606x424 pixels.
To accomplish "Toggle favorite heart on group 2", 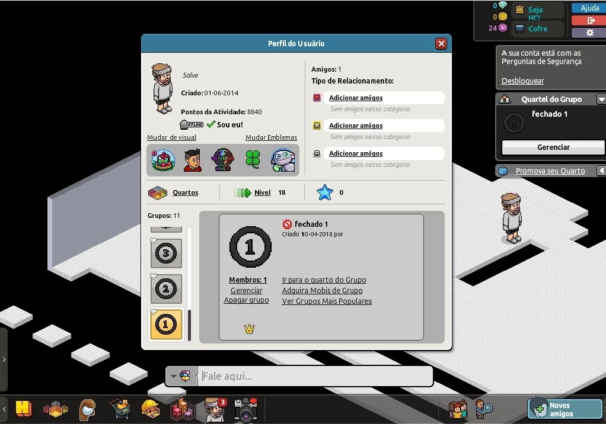I will pyautogui.click(x=154, y=276).
